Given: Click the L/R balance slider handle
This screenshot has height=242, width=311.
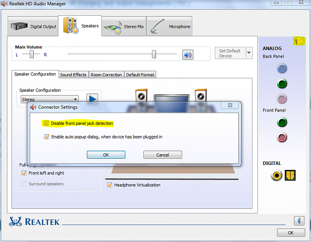Looking at the screenshot, I should coord(32,54).
